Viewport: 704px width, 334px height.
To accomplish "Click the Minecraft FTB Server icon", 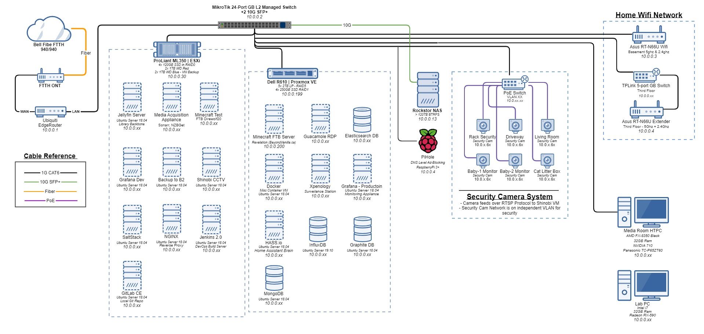I will click(274, 119).
